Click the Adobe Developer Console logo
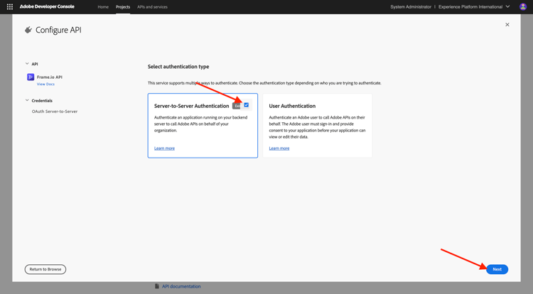The width and height of the screenshot is (533, 294). point(47,7)
